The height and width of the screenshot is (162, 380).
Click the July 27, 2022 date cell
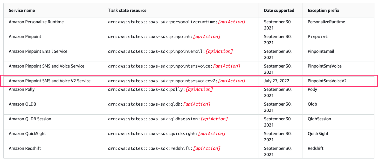click(x=277, y=81)
